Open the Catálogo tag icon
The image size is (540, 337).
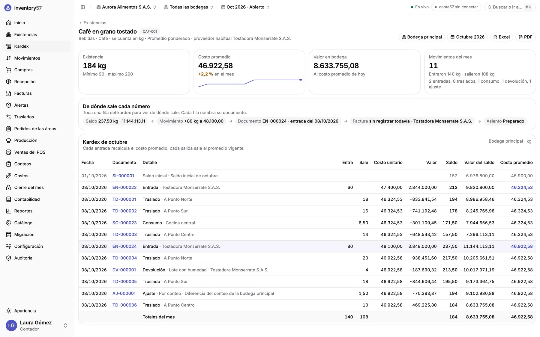[9, 223]
